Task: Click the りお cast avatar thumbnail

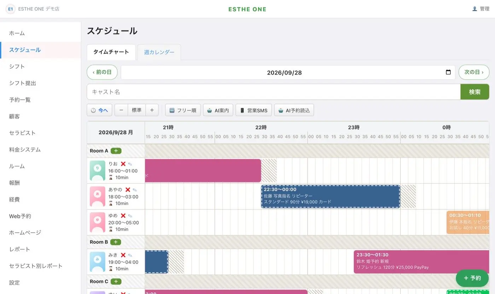Action: pyautogui.click(x=98, y=171)
